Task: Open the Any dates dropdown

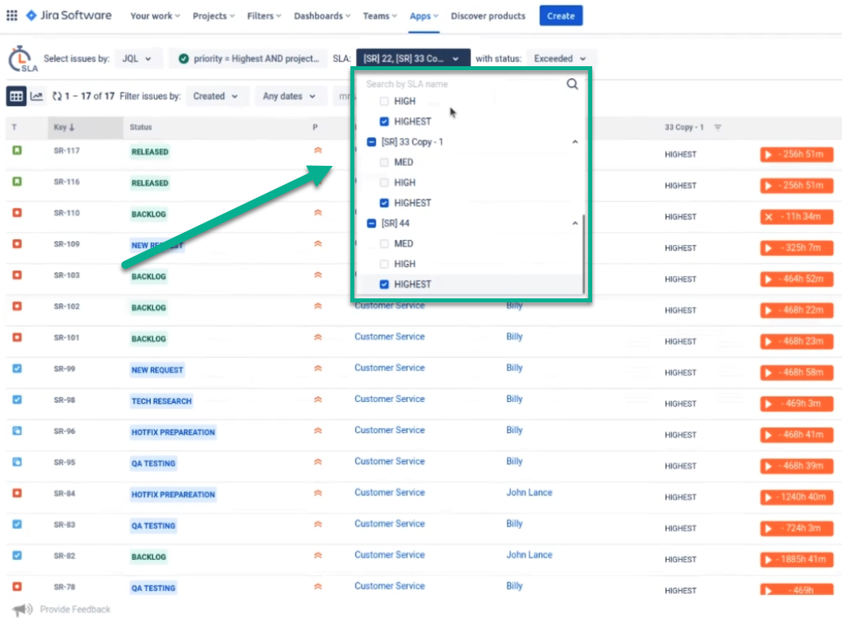Action: point(289,97)
